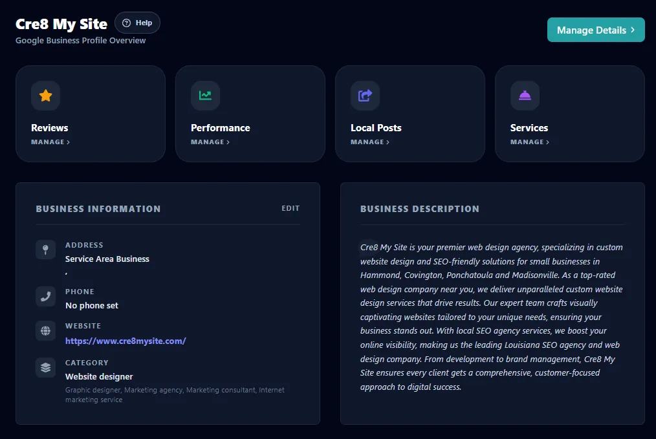Click the Performance card title

tap(221, 128)
